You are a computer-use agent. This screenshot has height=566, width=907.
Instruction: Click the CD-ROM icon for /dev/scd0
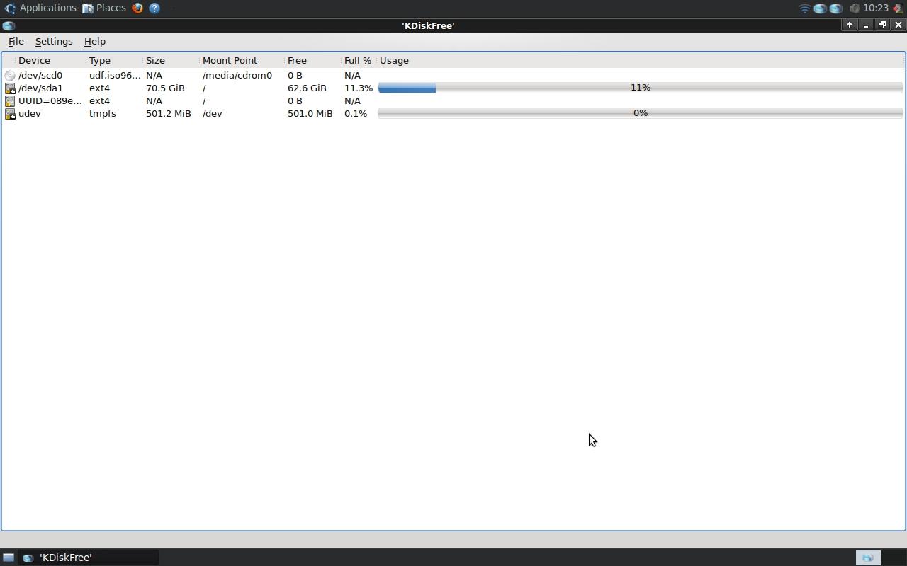tap(10, 76)
